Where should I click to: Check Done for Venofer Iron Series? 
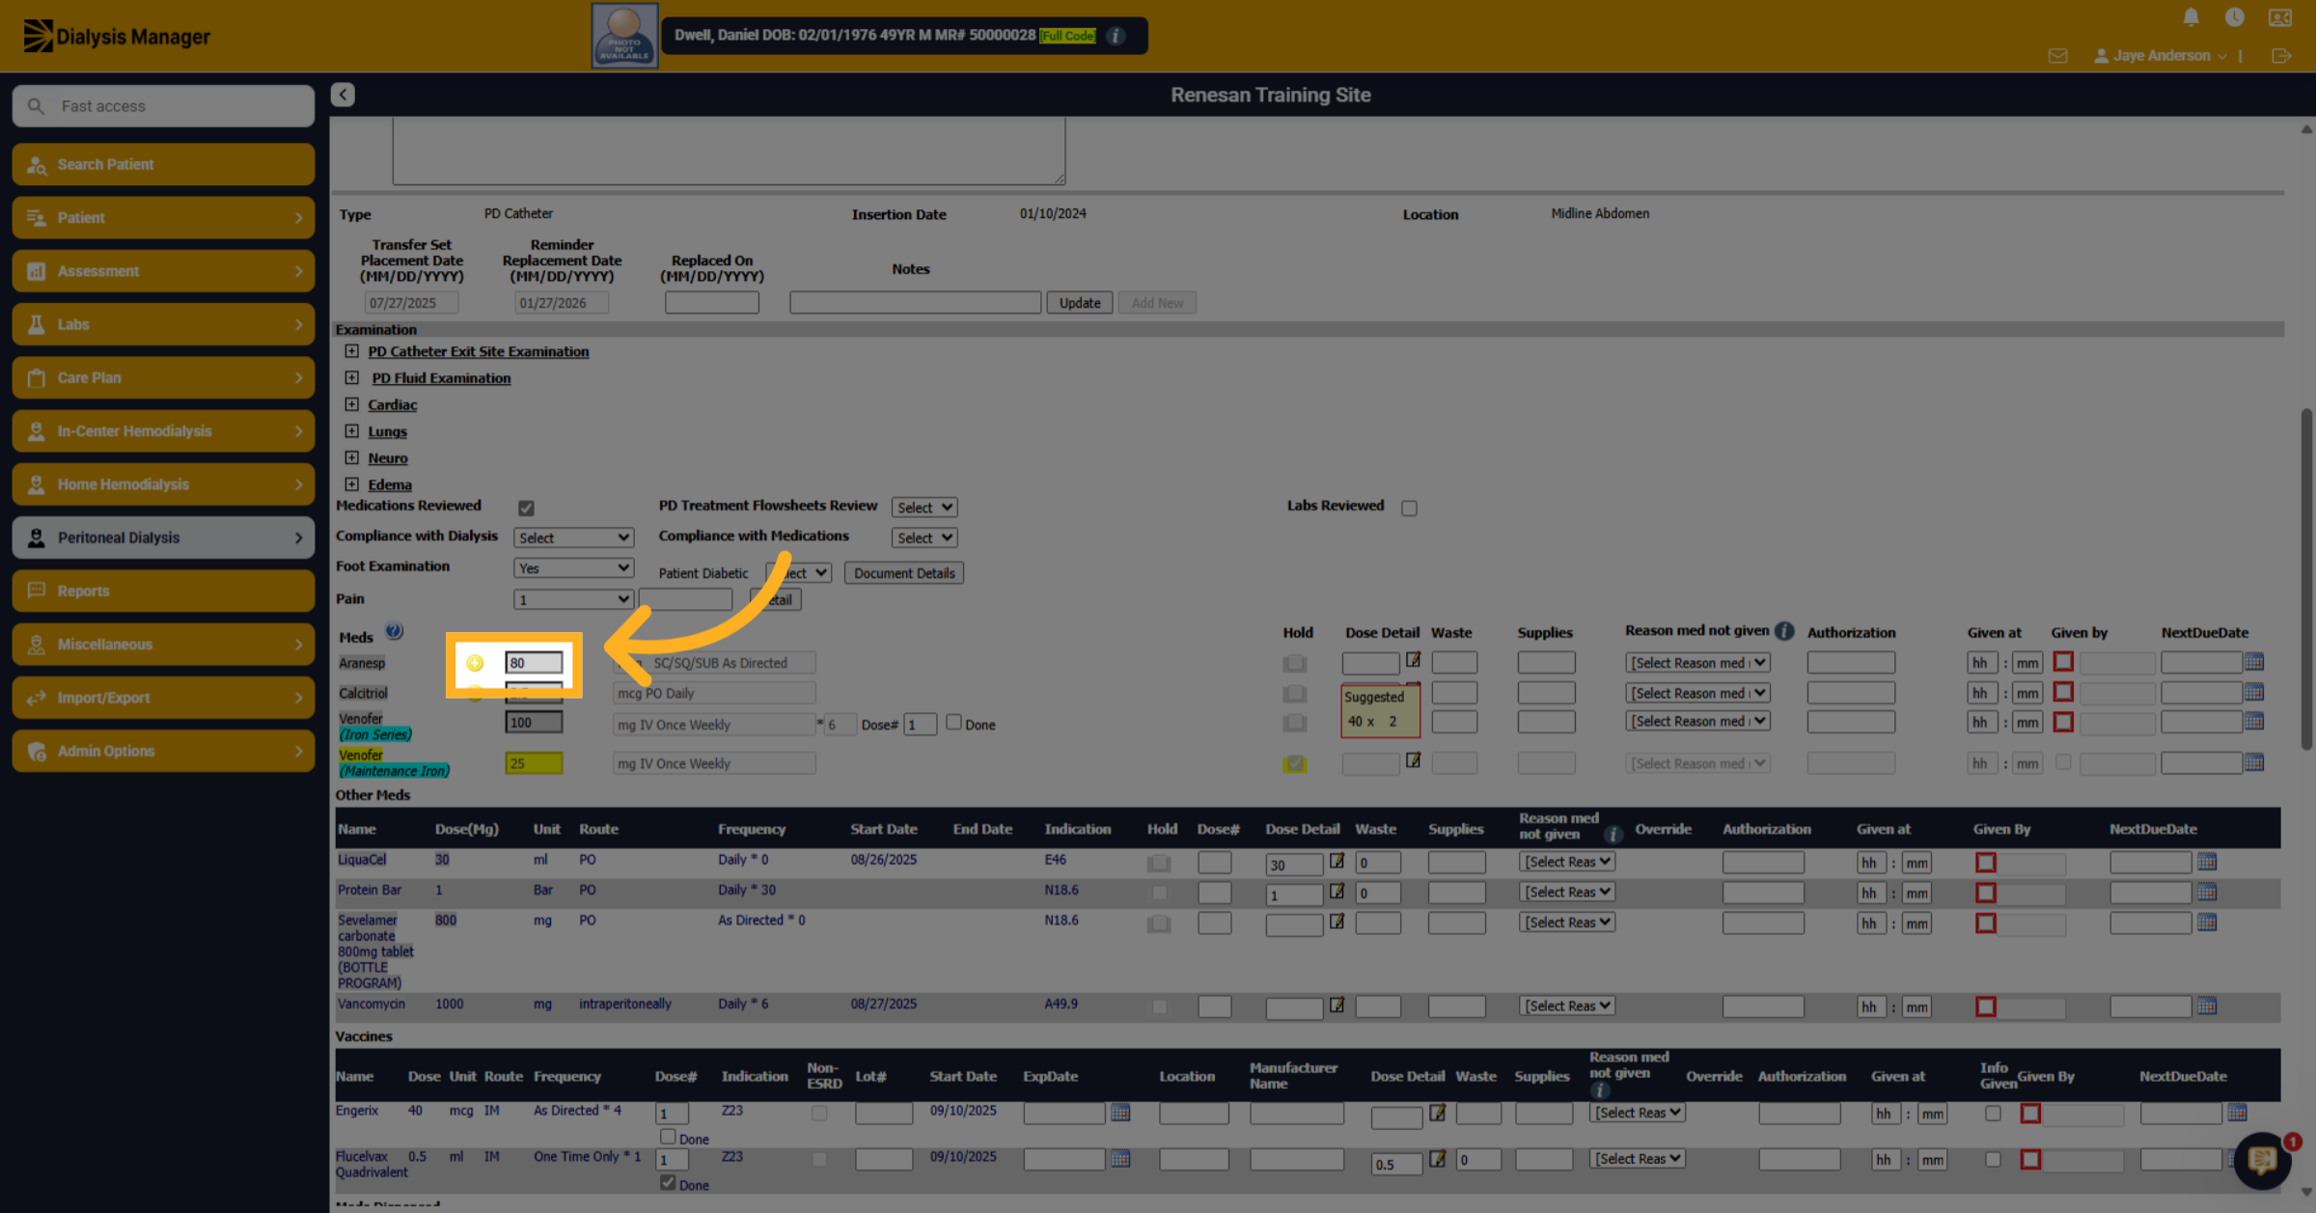pos(953,722)
